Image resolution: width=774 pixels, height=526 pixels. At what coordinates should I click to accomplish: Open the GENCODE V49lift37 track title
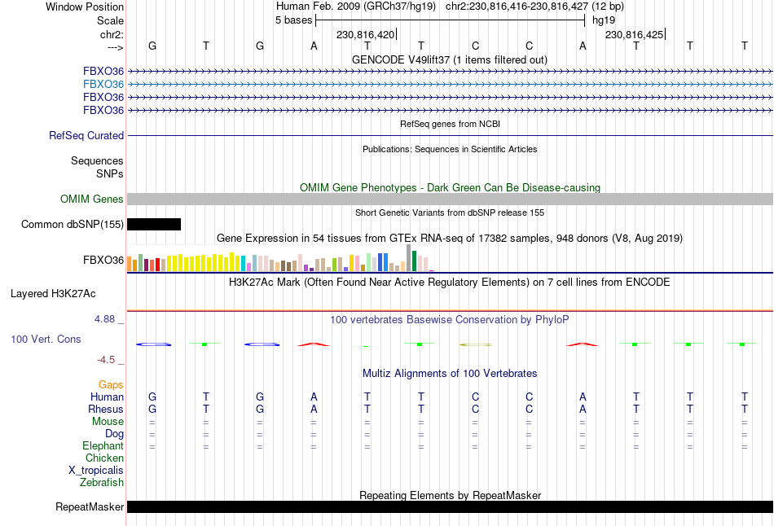point(450,59)
